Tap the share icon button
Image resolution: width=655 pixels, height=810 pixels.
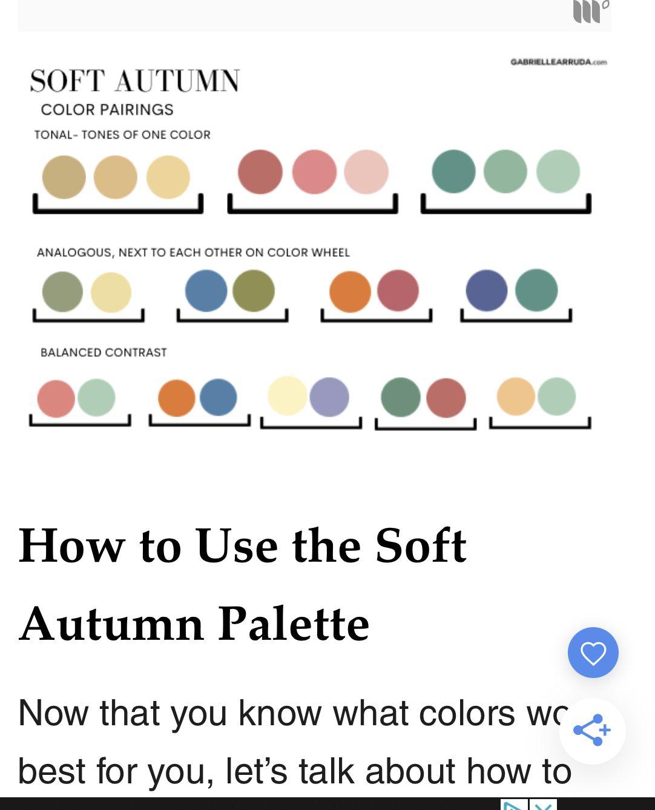click(592, 731)
